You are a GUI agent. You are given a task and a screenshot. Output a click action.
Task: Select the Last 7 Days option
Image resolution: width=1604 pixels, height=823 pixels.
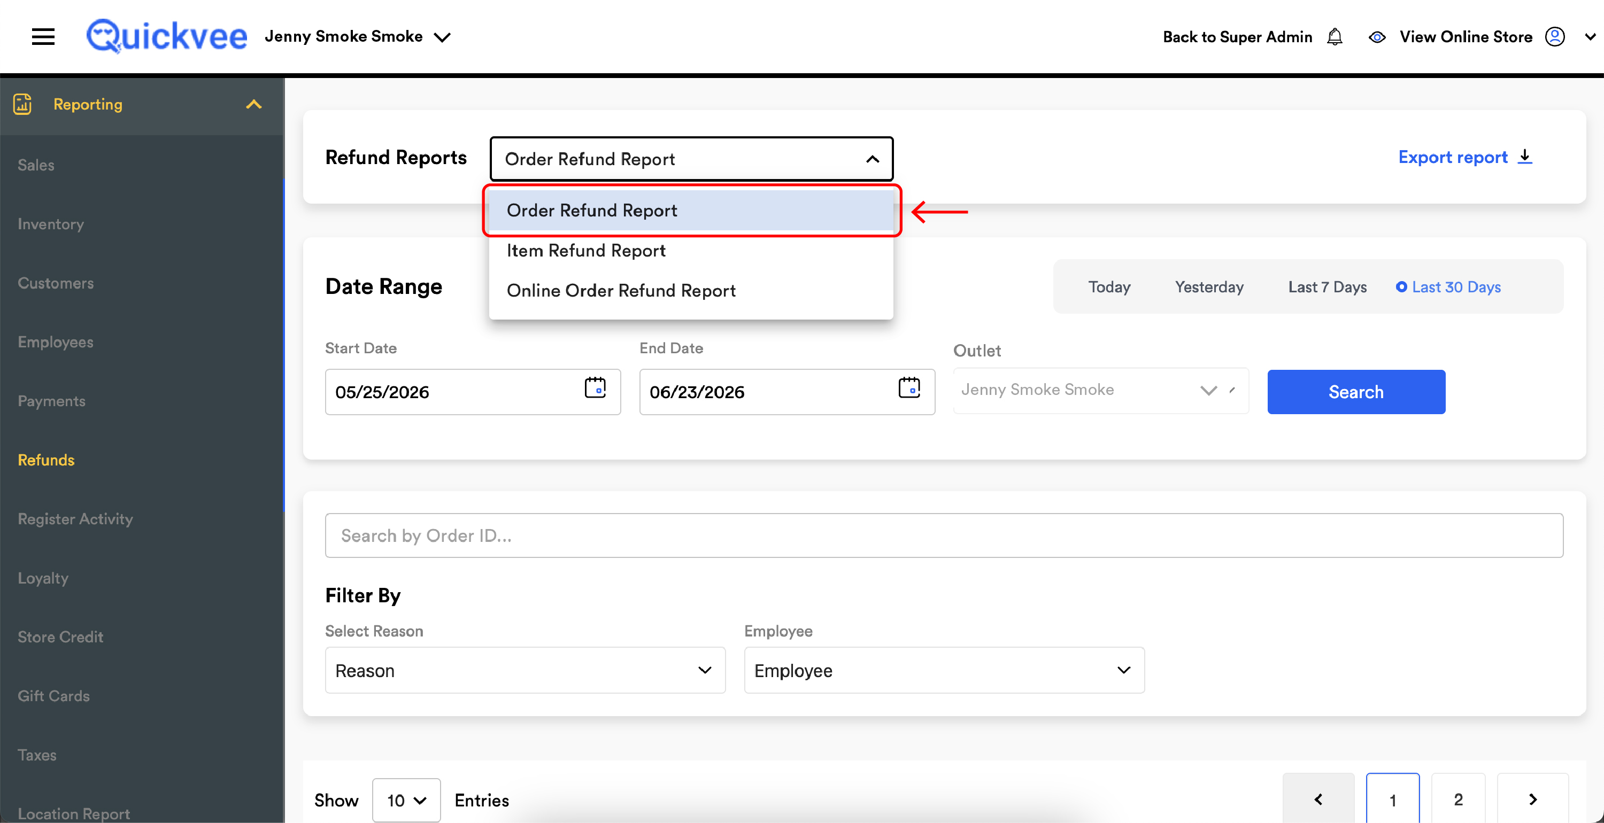click(1327, 287)
